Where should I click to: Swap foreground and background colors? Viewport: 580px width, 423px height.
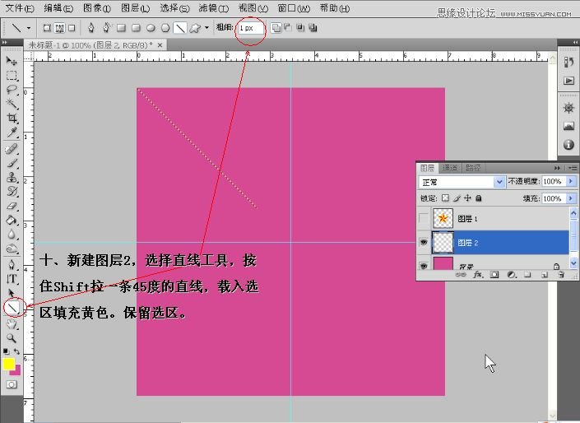[x=16, y=351]
